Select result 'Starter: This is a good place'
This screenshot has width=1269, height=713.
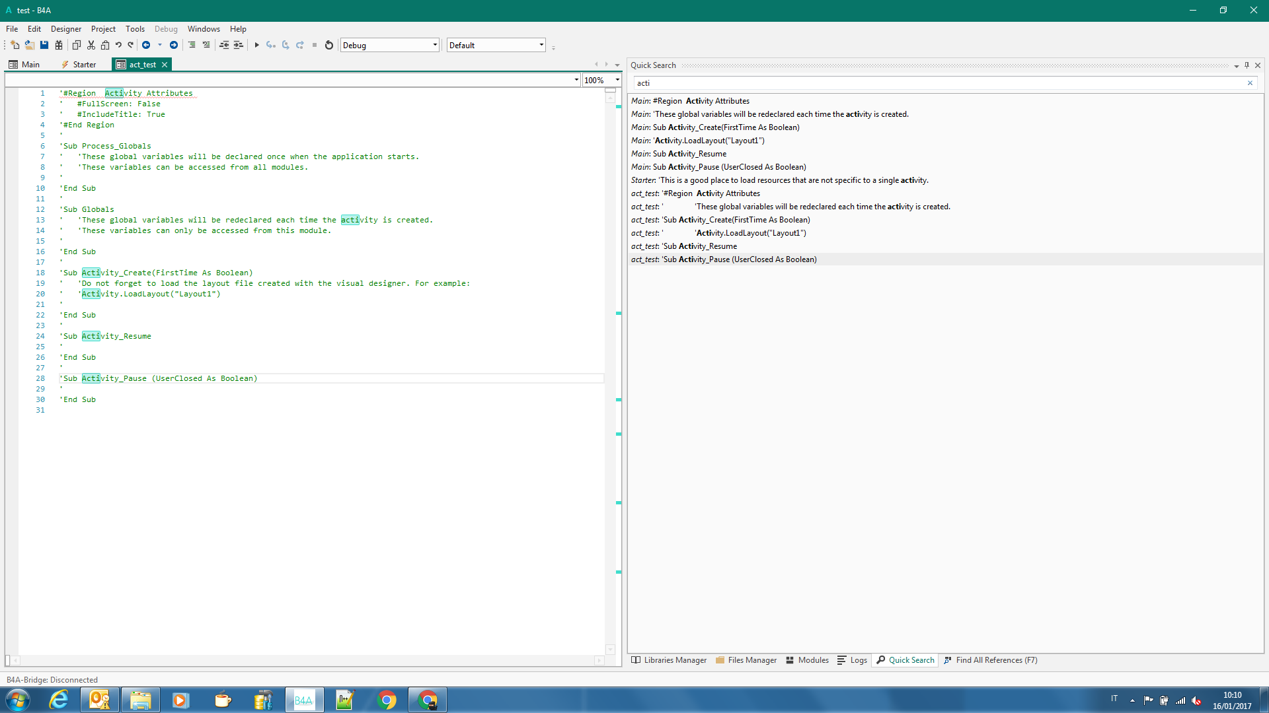coord(780,180)
